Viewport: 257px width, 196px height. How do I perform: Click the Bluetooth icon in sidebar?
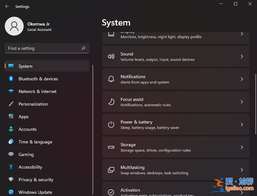point(11,79)
